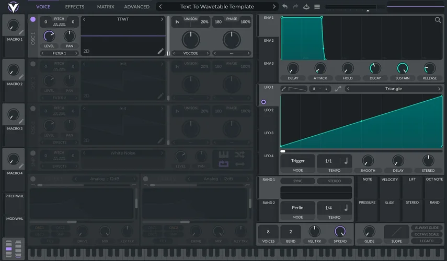Viewport: 447px width, 261px height.
Task: Disable oscillator 1 power toggle
Action: [x=33, y=19]
